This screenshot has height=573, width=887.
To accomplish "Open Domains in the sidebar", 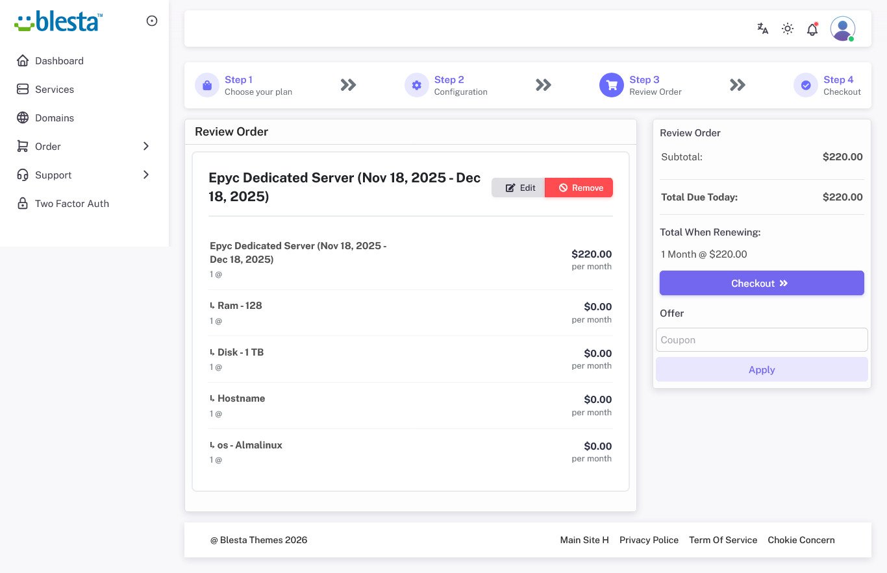I will pos(55,118).
